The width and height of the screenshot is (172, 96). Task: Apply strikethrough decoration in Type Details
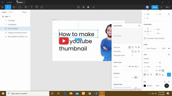(x=139, y=51)
